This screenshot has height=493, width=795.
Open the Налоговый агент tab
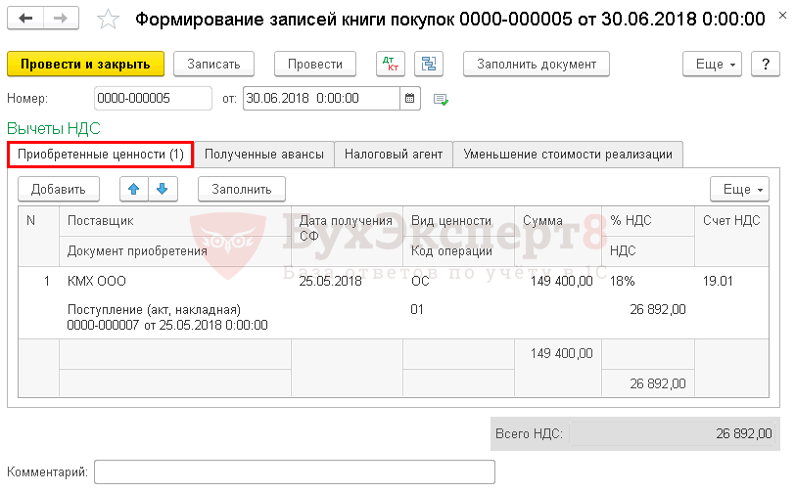[x=393, y=155]
